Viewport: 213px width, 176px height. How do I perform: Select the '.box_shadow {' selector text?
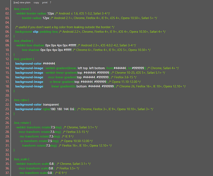23,41
